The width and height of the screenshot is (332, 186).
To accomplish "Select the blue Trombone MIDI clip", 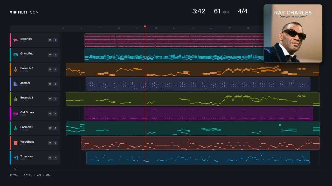I will [198, 158].
